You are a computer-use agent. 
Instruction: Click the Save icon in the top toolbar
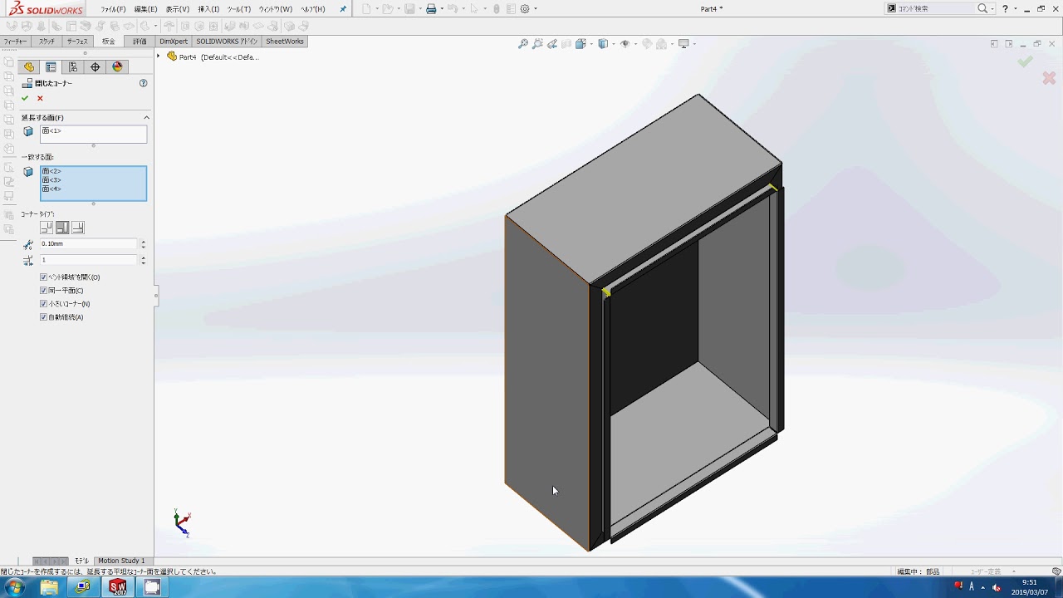(x=409, y=9)
